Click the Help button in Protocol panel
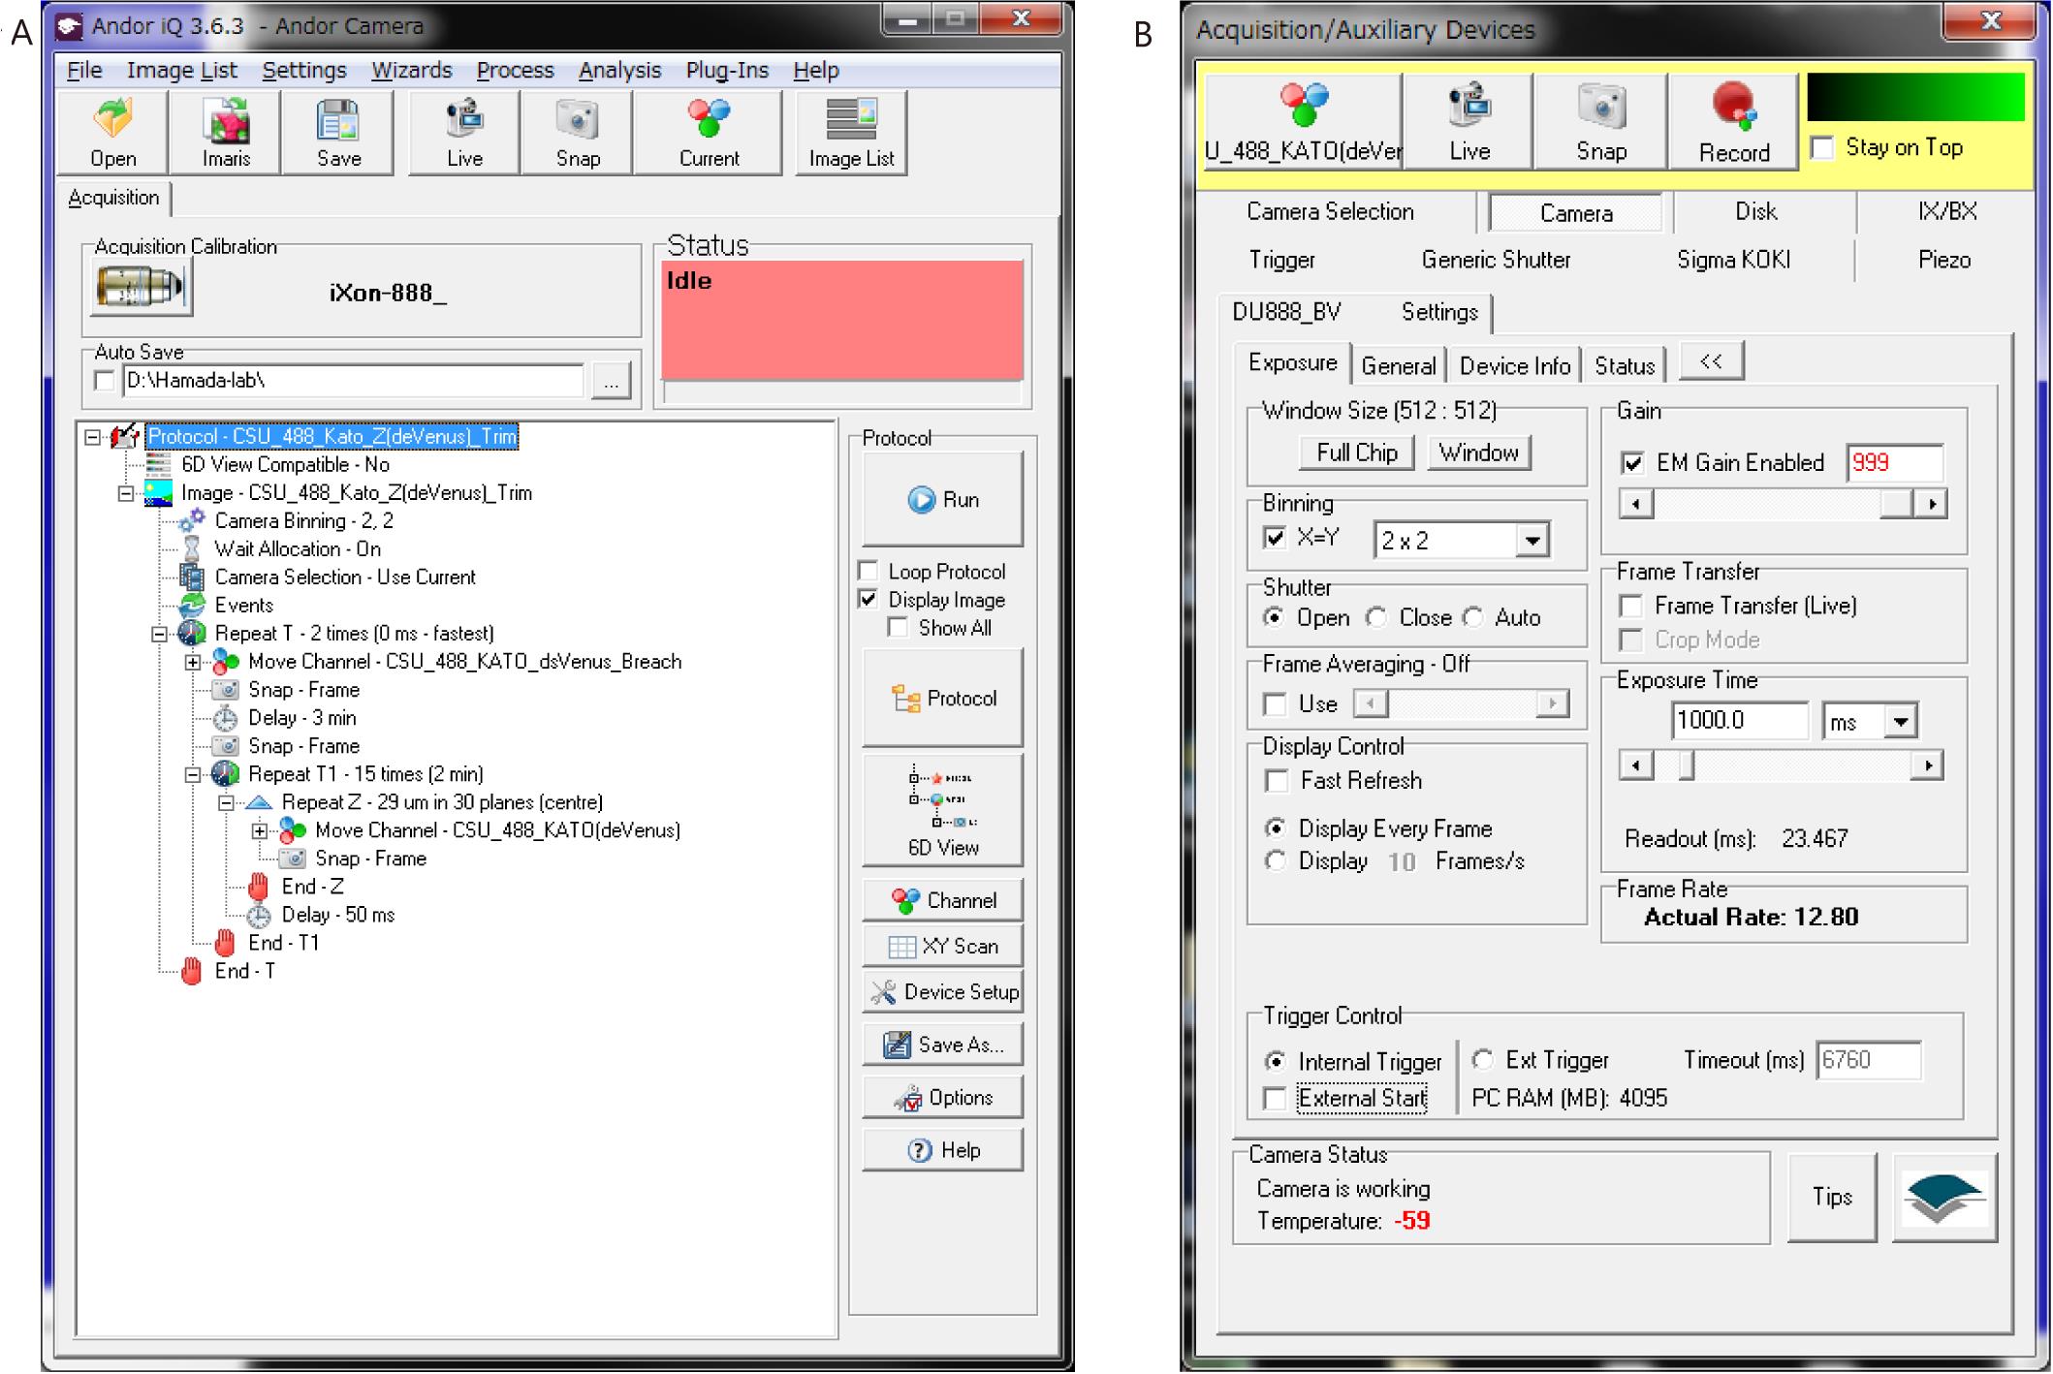The height and width of the screenshot is (1374, 2053). [942, 1150]
